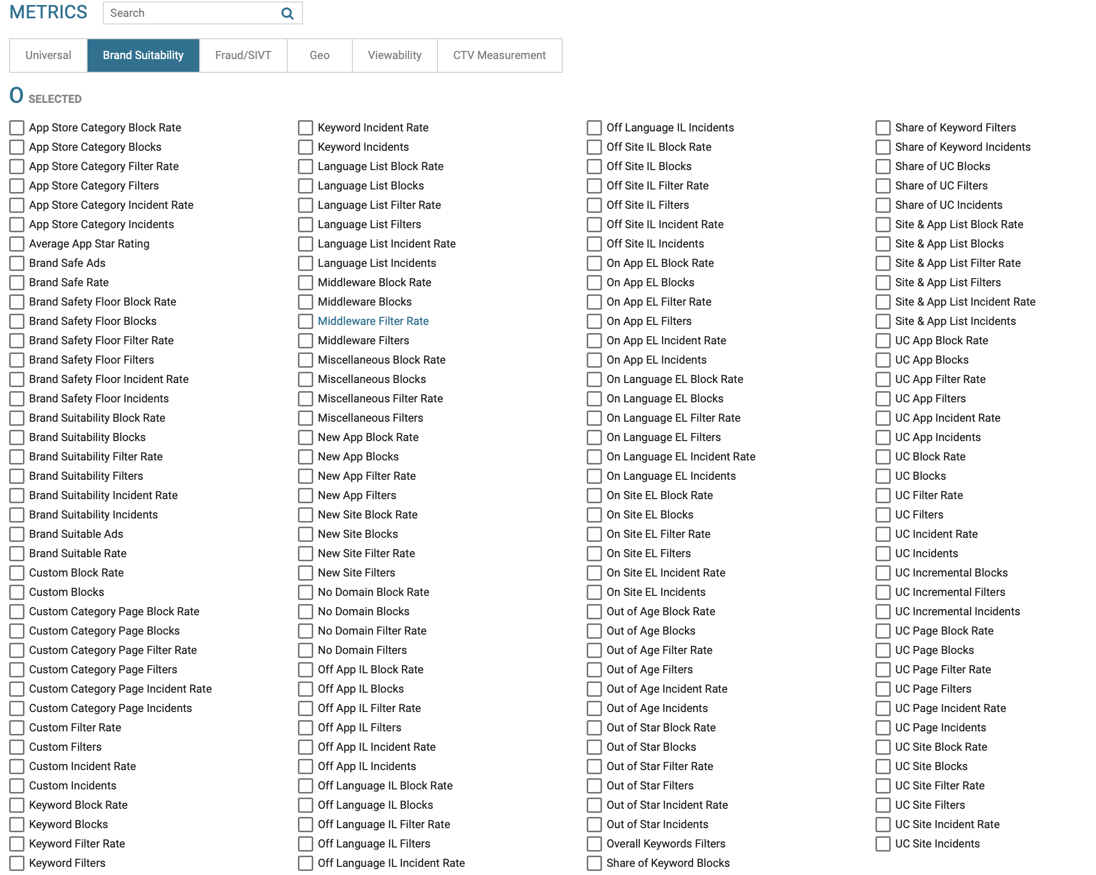This screenshot has height=875, width=1096.
Task: Open the Fraud/SIVT tab
Action: pos(243,56)
